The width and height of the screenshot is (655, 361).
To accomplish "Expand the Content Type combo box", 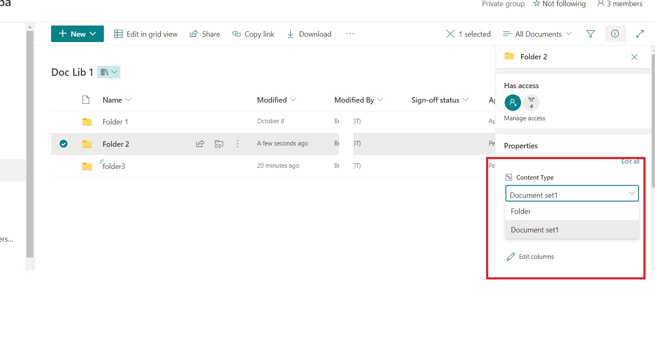I will pyautogui.click(x=572, y=193).
